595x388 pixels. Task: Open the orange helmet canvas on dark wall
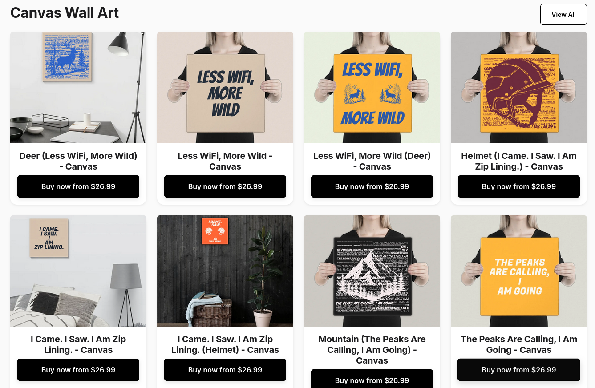pos(225,271)
